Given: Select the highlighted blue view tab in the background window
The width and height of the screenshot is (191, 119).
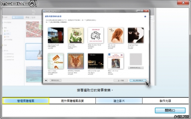Looking at the screenshot, I should [x=18, y=17].
